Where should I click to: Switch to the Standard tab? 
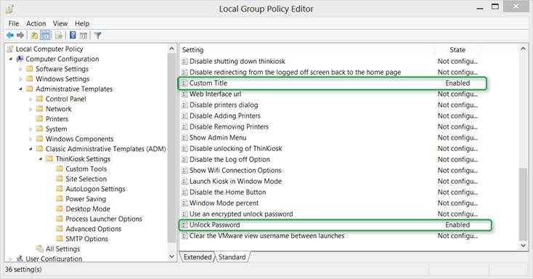point(232,257)
